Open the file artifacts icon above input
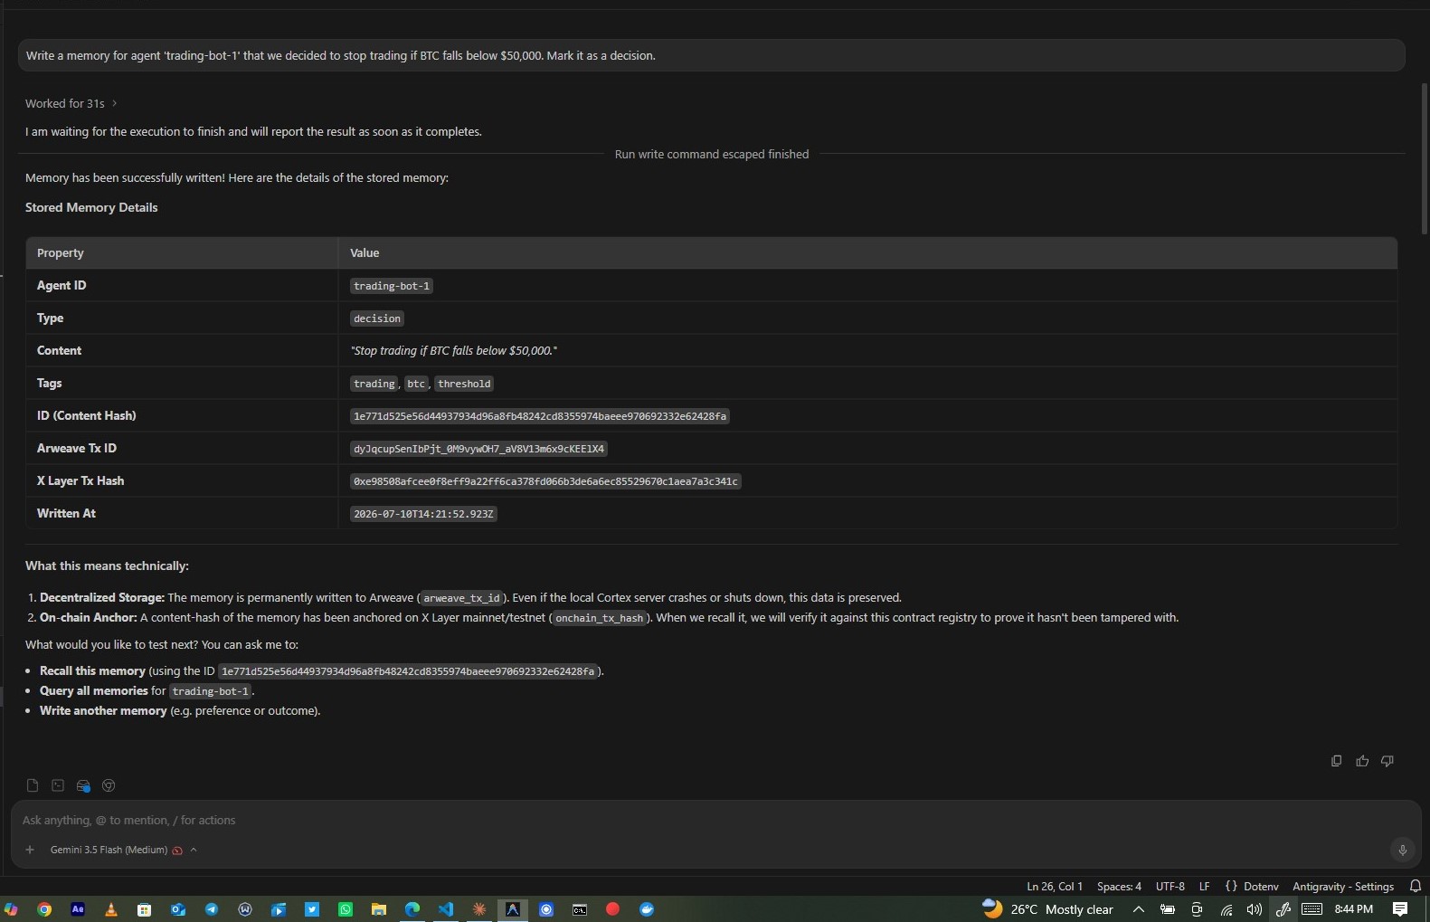This screenshot has width=1430, height=922. point(33,785)
